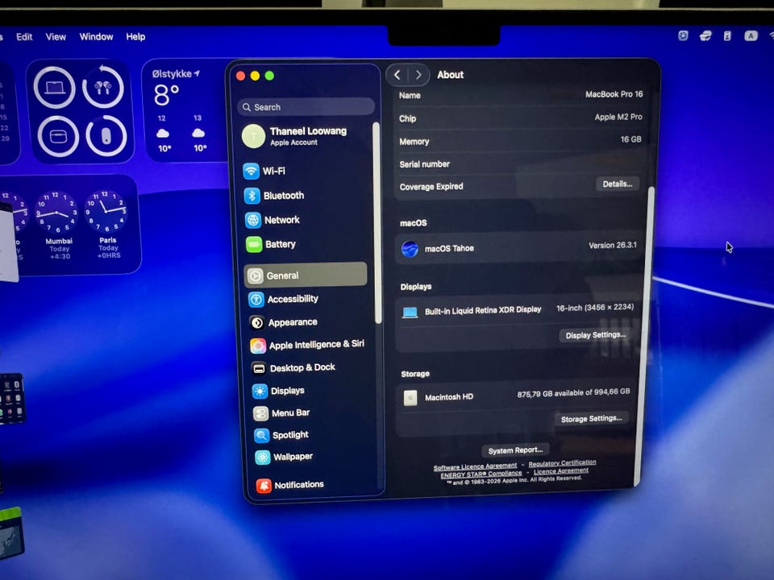Open Storage Settings button

tap(591, 419)
